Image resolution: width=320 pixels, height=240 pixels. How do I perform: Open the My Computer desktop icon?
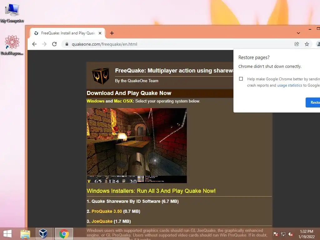[12, 12]
